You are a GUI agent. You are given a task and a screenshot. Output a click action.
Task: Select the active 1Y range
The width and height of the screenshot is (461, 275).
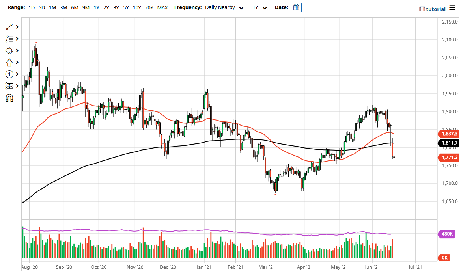[x=97, y=7]
